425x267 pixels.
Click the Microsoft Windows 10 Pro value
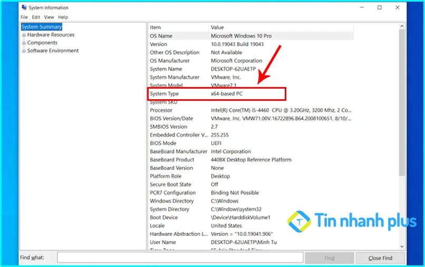(241, 36)
